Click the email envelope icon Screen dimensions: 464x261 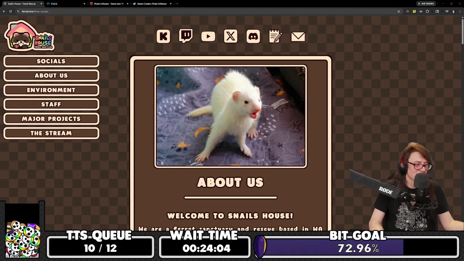coord(298,37)
